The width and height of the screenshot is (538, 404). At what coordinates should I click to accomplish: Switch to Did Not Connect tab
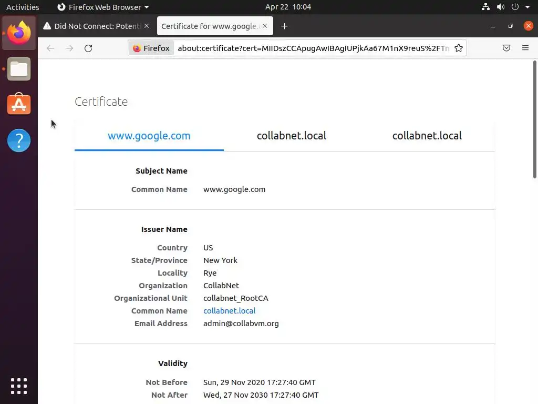[x=96, y=26]
